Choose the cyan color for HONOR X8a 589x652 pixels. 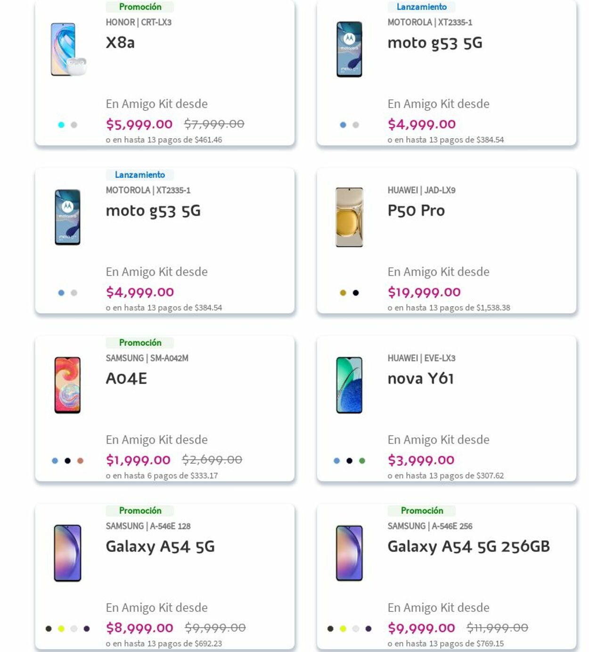(61, 125)
